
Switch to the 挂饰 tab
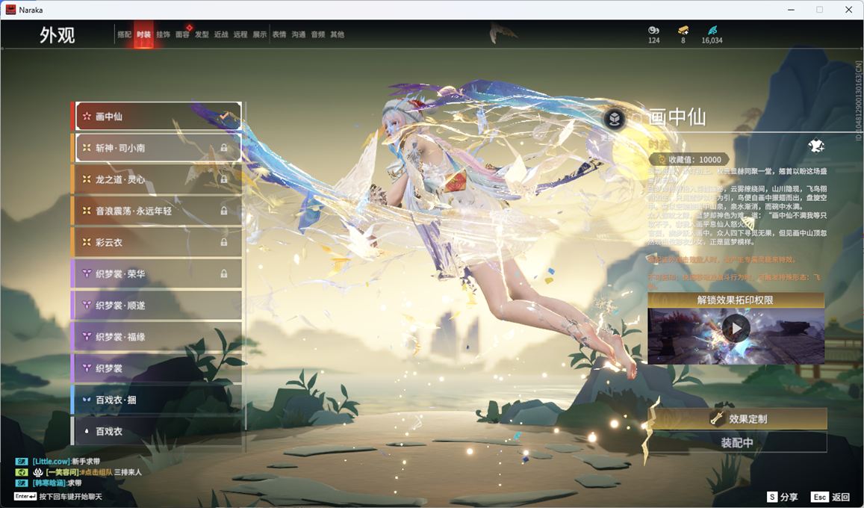pyautogui.click(x=163, y=34)
